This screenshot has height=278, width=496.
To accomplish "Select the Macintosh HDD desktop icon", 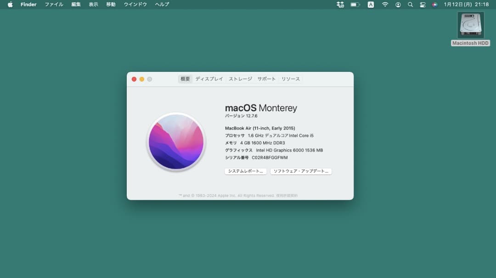I will [471, 25].
